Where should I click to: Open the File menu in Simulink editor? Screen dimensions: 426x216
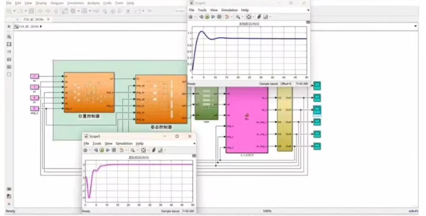click(9, 3)
